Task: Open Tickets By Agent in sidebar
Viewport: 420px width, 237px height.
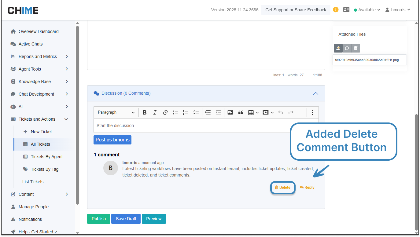Action: 46,157
